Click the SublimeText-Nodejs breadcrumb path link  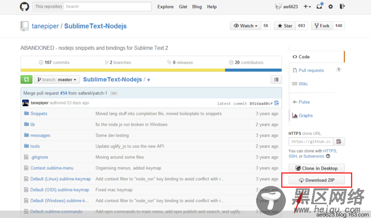tap(112, 79)
